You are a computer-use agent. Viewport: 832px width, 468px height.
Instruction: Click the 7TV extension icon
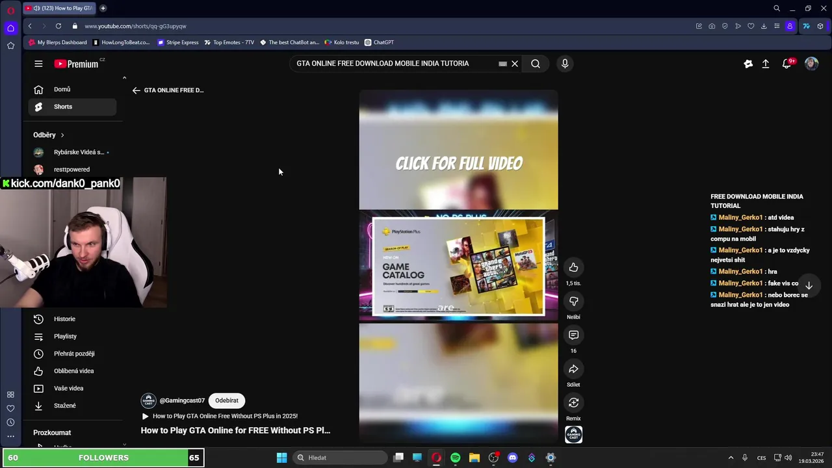tap(806, 26)
